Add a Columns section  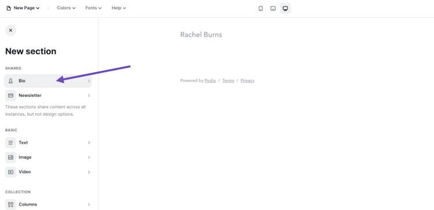point(48,204)
